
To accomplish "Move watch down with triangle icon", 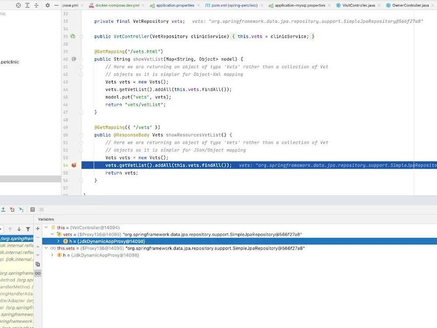I will (38, 255).
